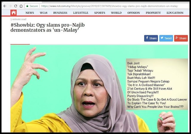Open the NST red home icon
191x134 pixels.
point(13,13)
